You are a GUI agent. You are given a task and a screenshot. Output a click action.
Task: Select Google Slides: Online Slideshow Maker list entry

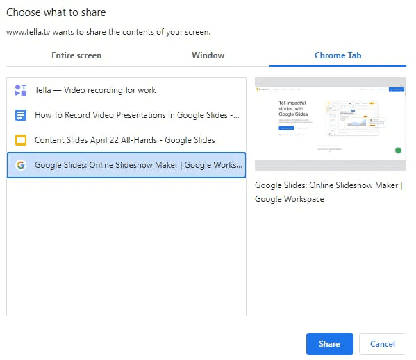tap(126, 165)
